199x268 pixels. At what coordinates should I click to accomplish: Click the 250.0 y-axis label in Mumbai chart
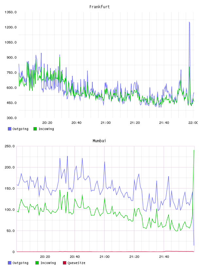[x=9, y=146]
